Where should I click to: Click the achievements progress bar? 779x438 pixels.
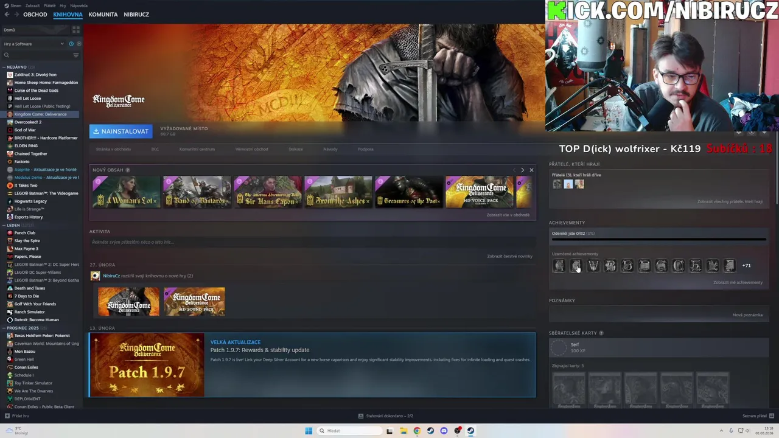pos(658,240)
